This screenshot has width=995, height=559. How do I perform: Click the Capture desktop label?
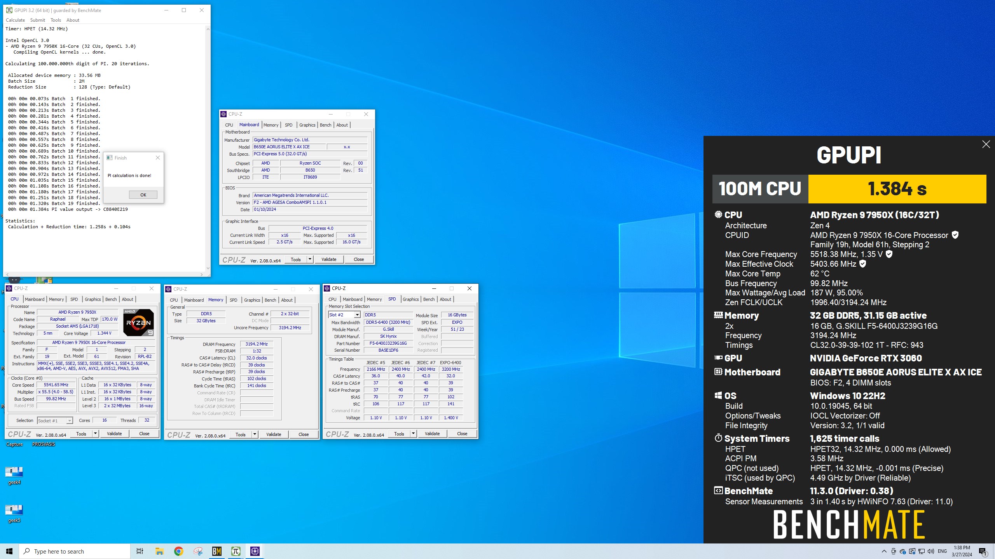(14, 444)
